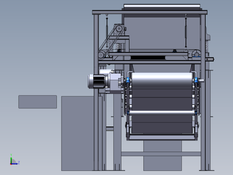The image size is (233, 175).
Task: Select the Y axis label on triad
Action: [11, 155]
